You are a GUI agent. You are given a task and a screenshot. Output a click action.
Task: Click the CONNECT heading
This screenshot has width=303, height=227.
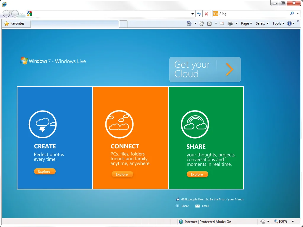[x=125, y=146]
